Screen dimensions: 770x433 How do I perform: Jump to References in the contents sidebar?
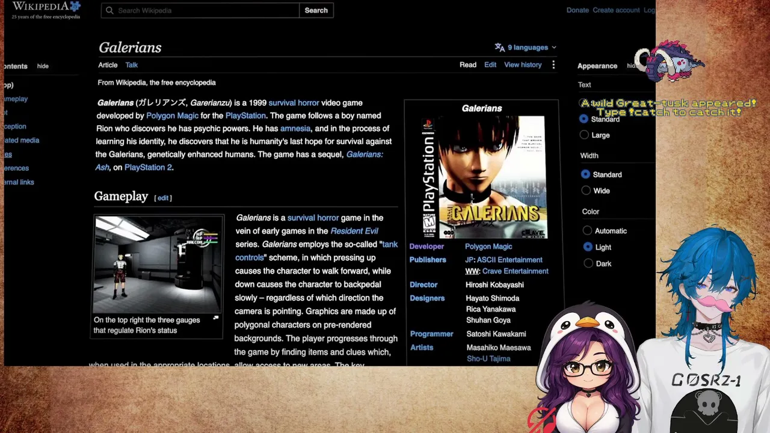point(16,168)
